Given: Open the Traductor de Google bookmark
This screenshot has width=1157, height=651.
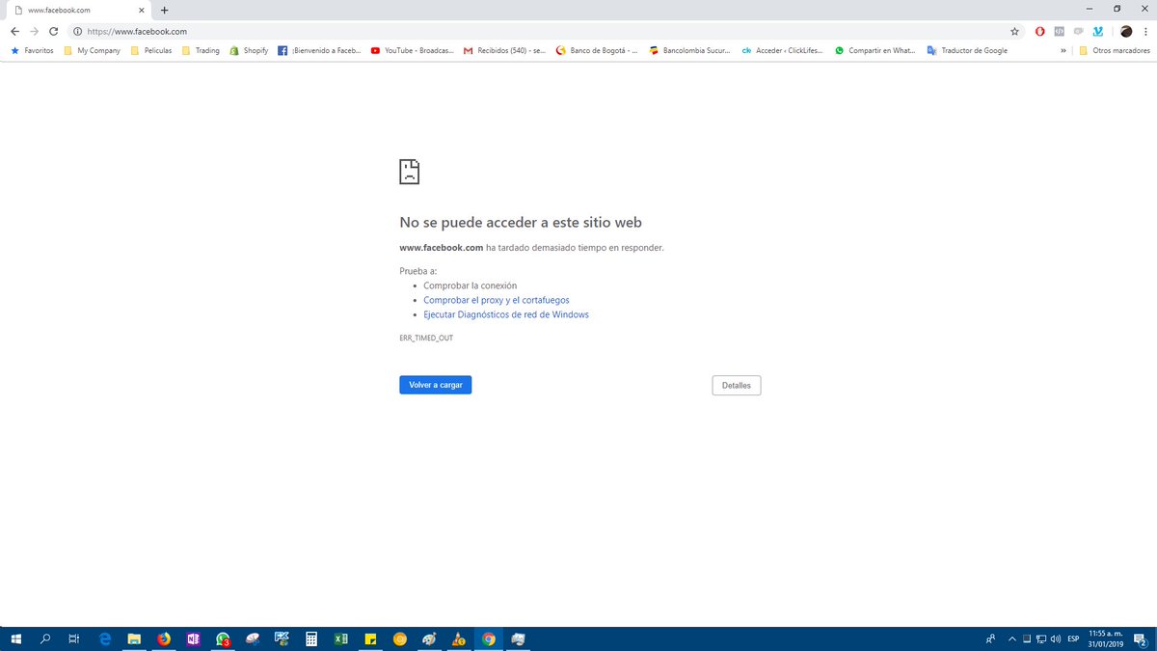Looking at the screenshot, I should [x=967, y=50].
